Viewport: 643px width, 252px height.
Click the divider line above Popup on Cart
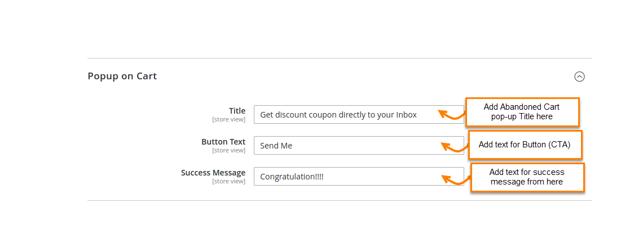[340, 58]
